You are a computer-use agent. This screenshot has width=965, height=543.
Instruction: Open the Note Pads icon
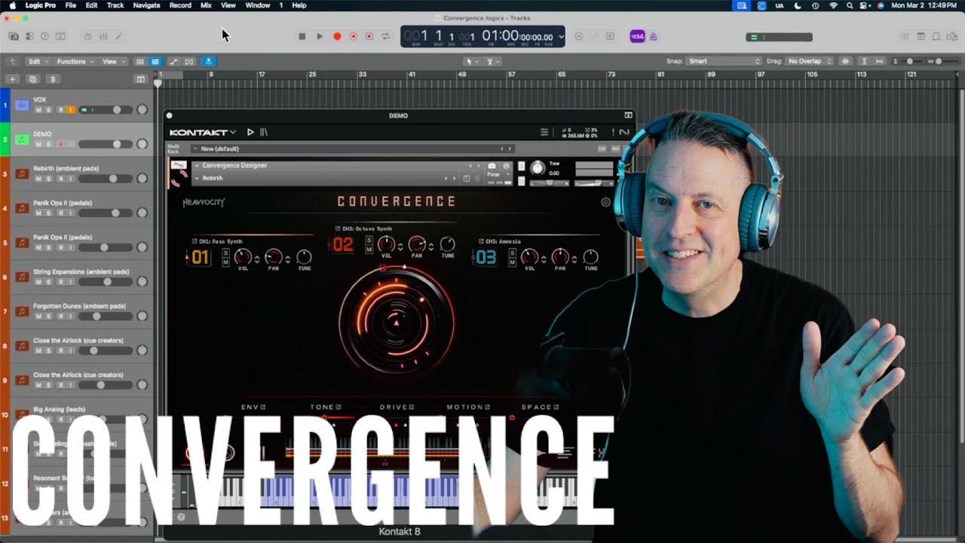(921, 36)
